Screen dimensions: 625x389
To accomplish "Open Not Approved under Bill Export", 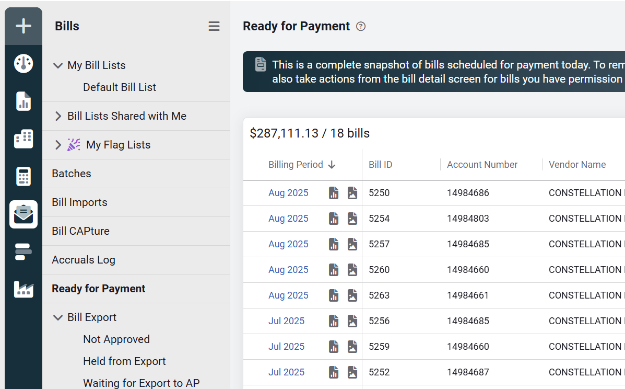I will tap(116, 339).
